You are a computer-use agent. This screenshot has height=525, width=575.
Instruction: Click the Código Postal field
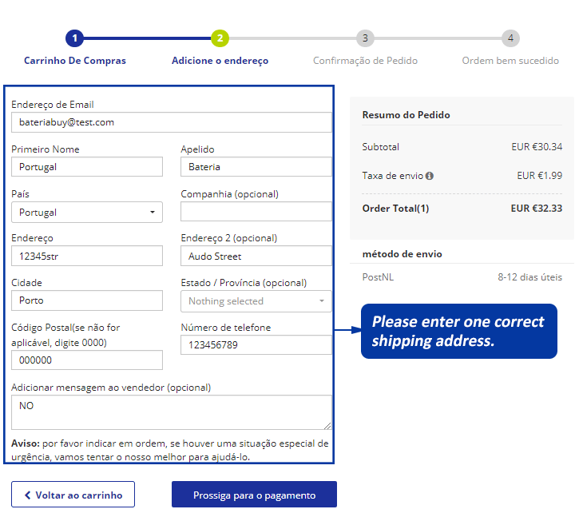(x=87, y=360)
